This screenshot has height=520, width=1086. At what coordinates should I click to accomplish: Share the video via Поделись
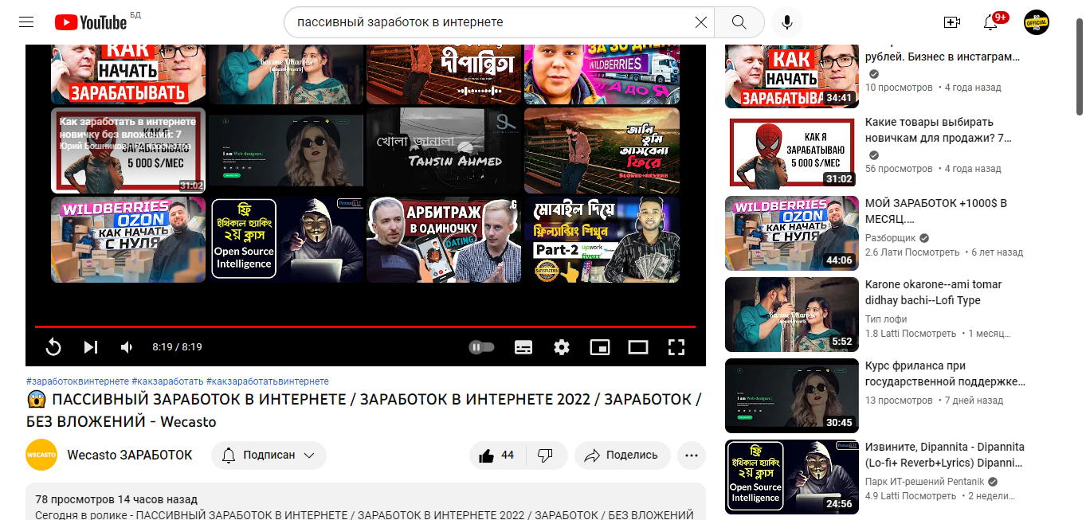click(x=621, y=455)
